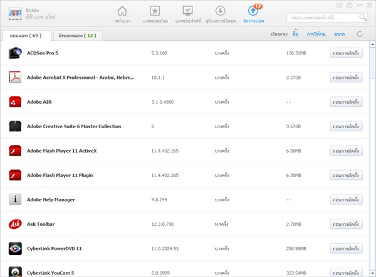Viewport: 376px width, 277px height.
Task: Click the Ask Toolbar icon
Action: 15,224
